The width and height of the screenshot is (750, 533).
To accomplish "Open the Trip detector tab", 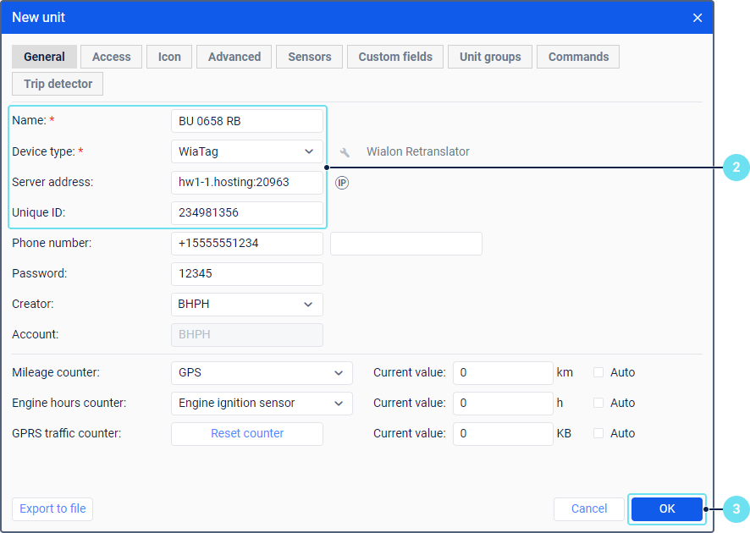I will pyautogui.click(x=58, y=84).
